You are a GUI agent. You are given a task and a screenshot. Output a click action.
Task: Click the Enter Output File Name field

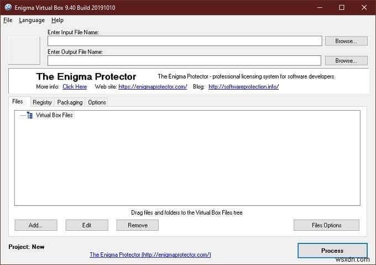(x=184, y=61)
